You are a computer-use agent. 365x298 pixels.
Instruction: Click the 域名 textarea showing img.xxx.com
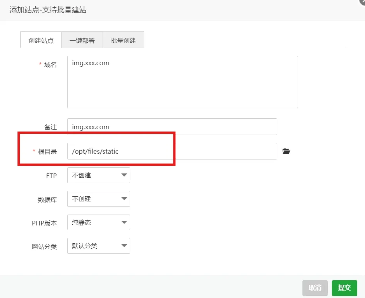click(183, 81)
